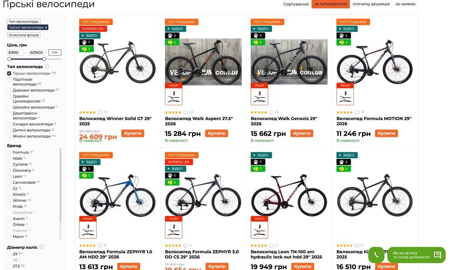Click Купити for Walk Aspect 27.5"
Viewport: 452px width, 270px height.
(x=217, y=134)
